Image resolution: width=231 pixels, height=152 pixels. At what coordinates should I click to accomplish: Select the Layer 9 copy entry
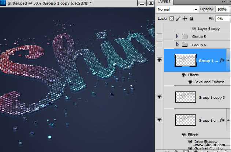tap(209, 28)
